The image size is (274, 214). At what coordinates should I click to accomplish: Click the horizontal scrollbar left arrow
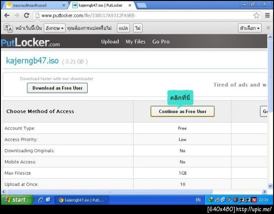click(4, 192)
